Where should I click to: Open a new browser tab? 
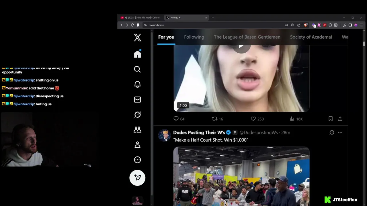[213, 17]
